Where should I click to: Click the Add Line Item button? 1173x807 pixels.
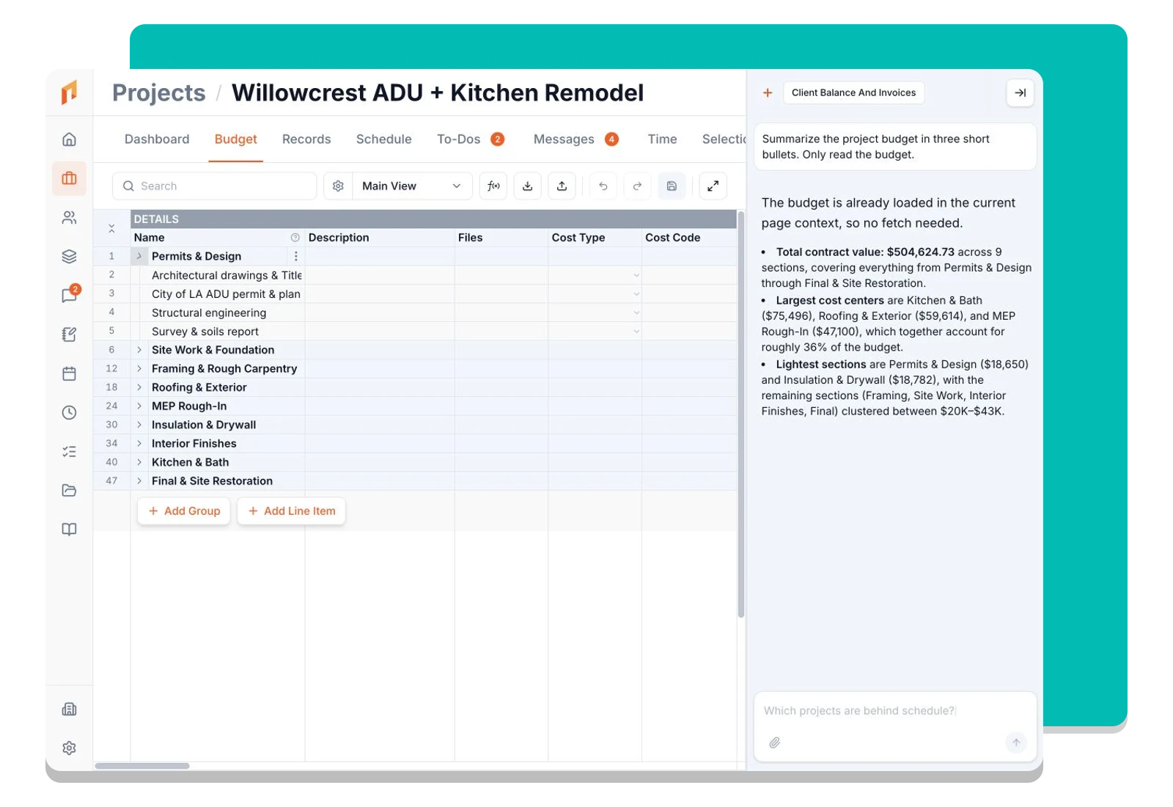(291, 511)
